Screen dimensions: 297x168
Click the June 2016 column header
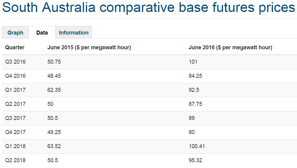(230, 47)
